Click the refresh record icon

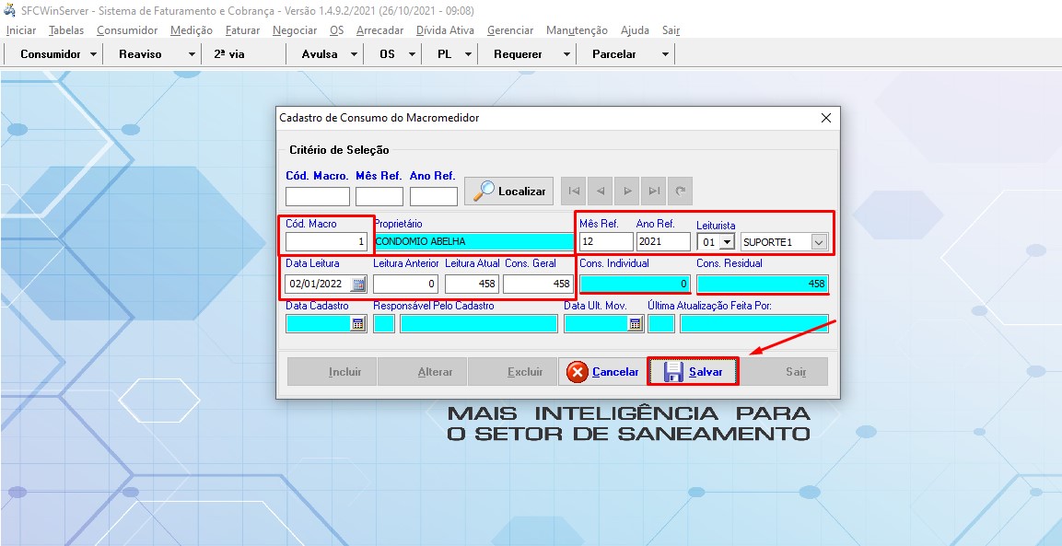tap(679, 191)
